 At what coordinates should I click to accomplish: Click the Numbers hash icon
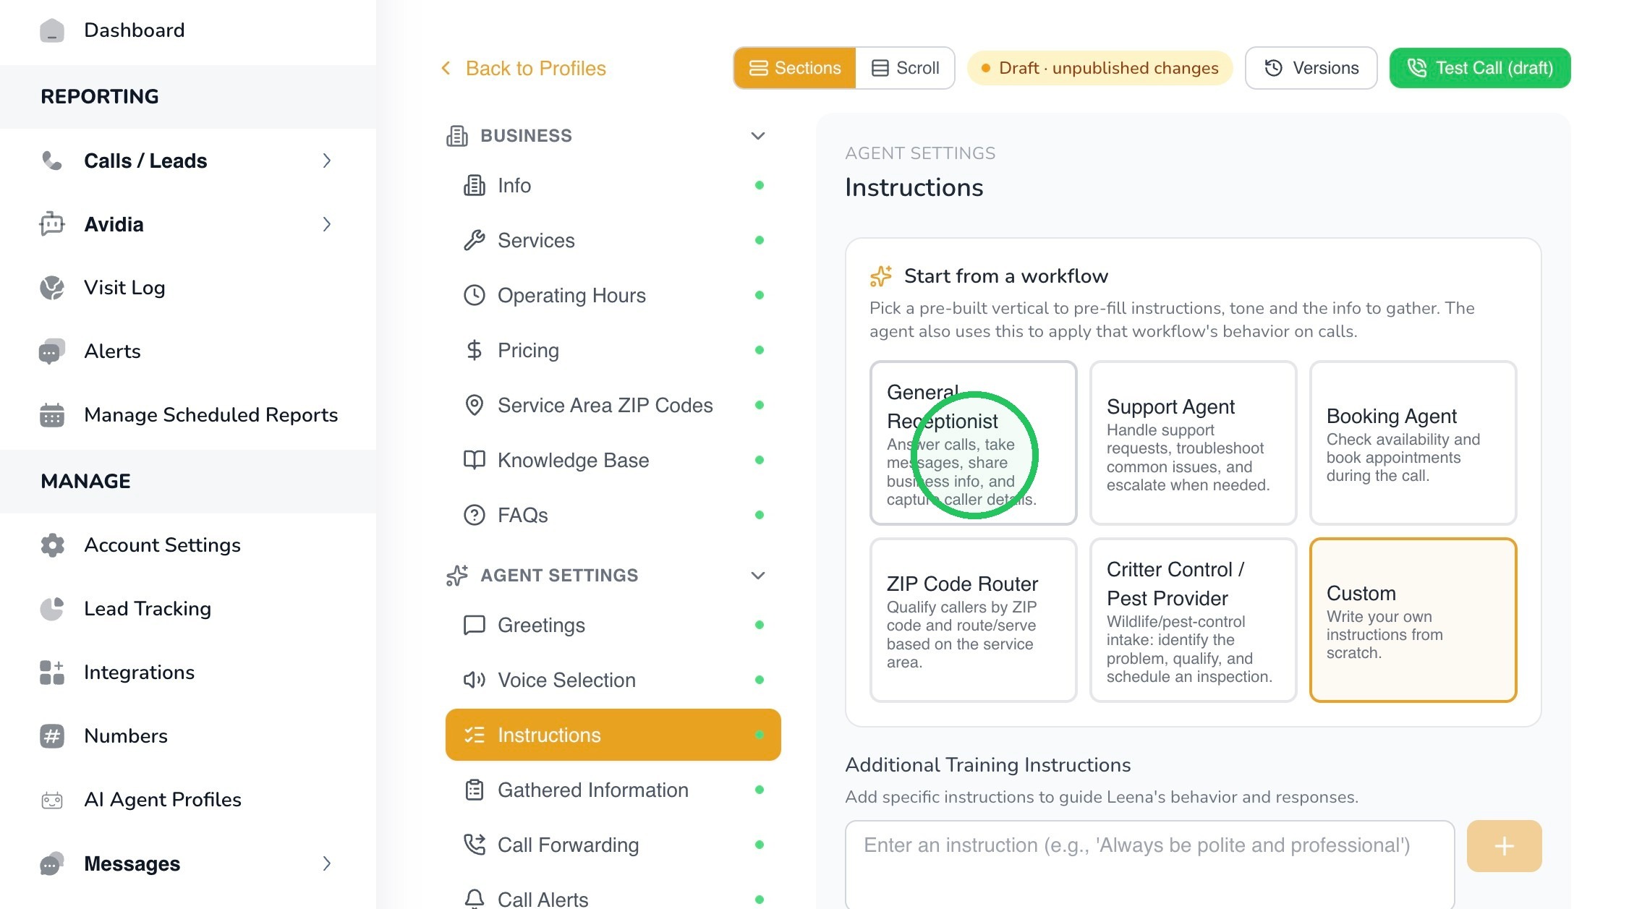(x=51, y=736)
